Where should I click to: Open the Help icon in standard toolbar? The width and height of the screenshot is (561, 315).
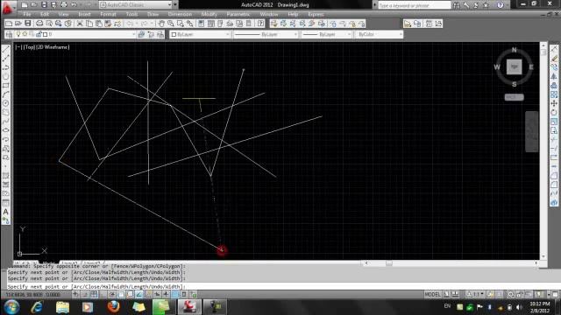261,24
